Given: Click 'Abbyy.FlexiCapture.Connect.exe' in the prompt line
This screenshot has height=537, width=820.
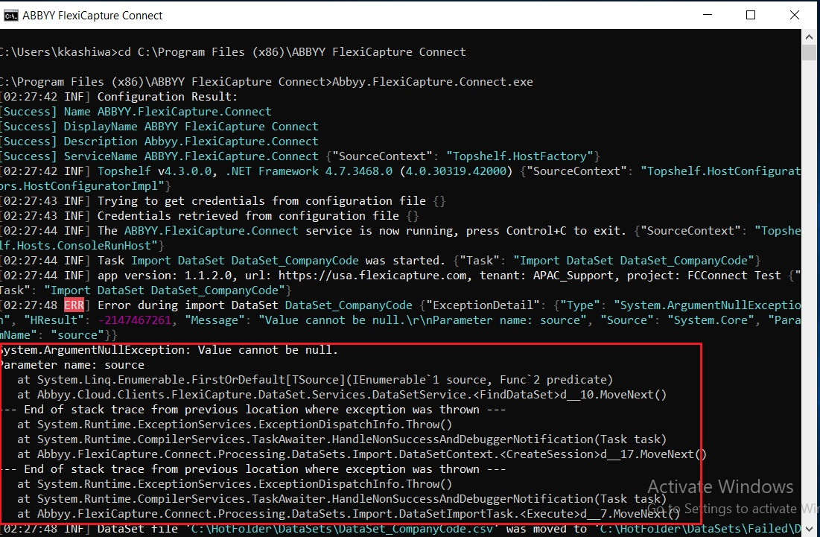Looking at the screenshot, I should click(433, 82).
